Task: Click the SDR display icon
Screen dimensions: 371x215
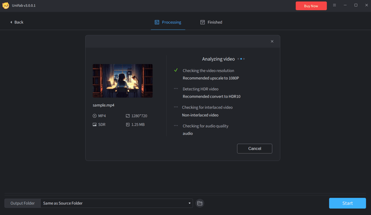Action: pos(95,125)
